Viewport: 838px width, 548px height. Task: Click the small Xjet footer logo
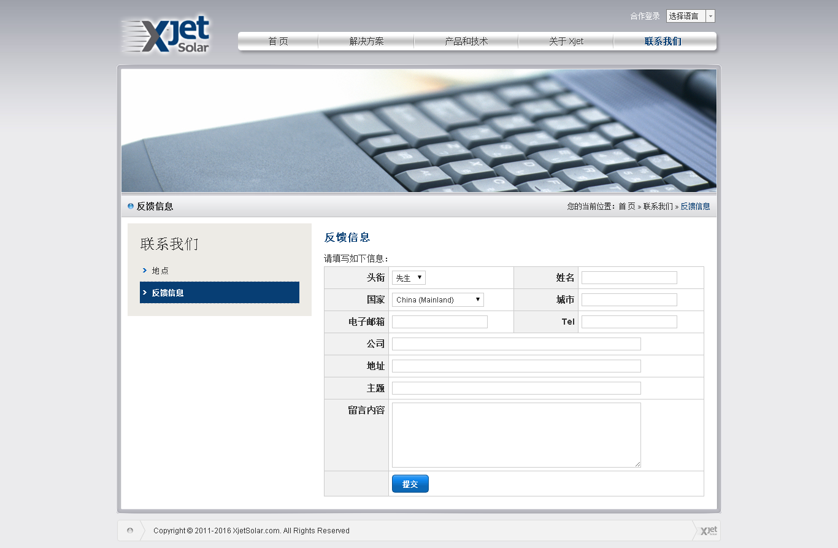tap(708, 531)
